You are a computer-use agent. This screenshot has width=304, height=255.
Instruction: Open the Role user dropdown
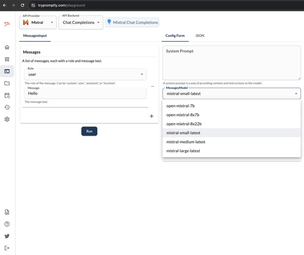click(x=86, y=74)
